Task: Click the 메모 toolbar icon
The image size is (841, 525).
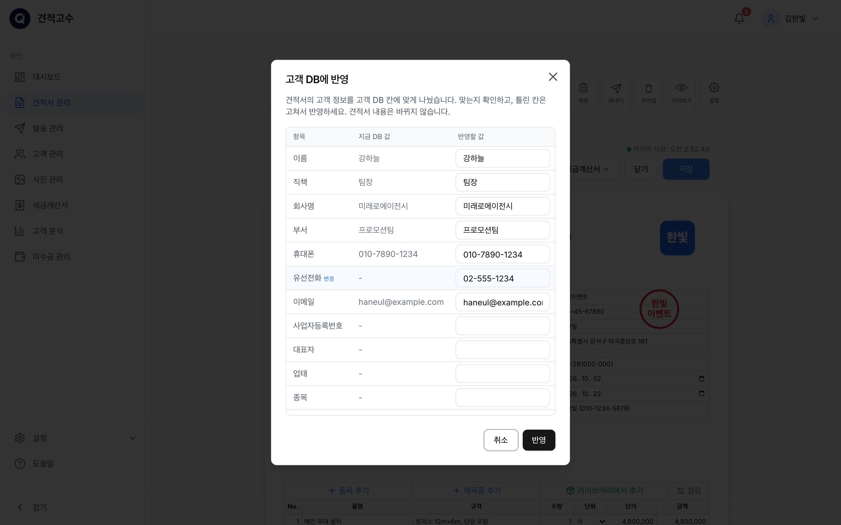Action: (583, 93)
